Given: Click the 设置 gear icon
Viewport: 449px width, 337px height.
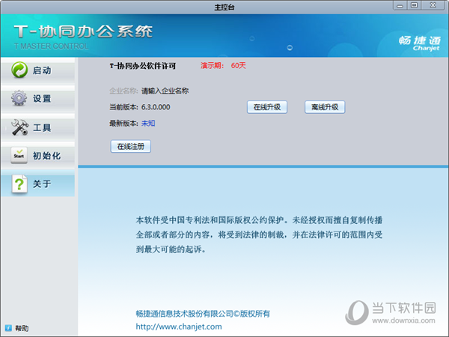Looking at the screenshot, I should pos(19,98).
